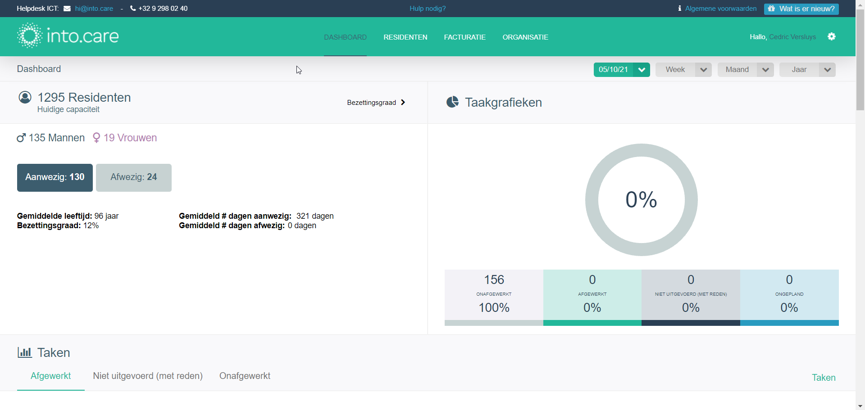This screenshot has width=865, height=410.
Task: Expand the Jaar dropdown arrow
Action: pyautogui.click(x=827, y=70)
